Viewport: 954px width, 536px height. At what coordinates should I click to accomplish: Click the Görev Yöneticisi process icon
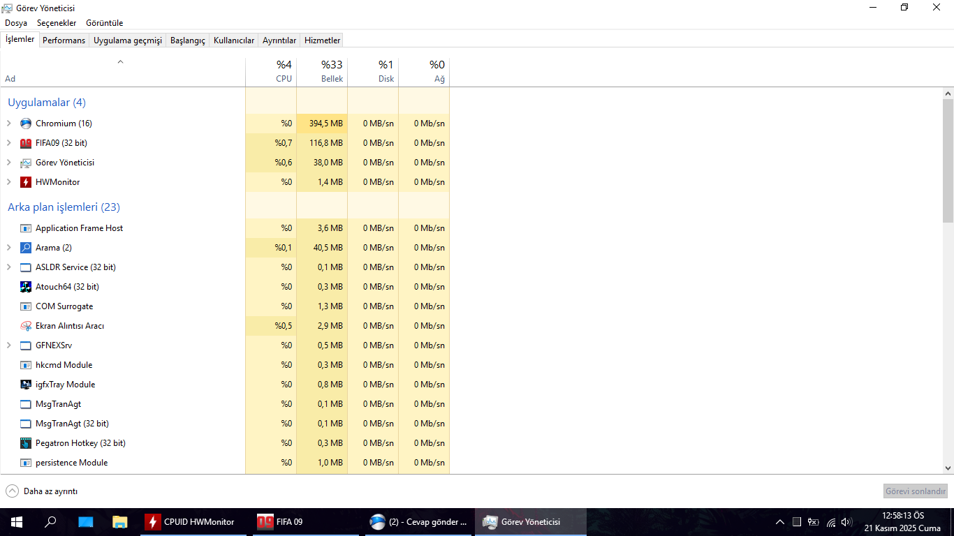26,163
